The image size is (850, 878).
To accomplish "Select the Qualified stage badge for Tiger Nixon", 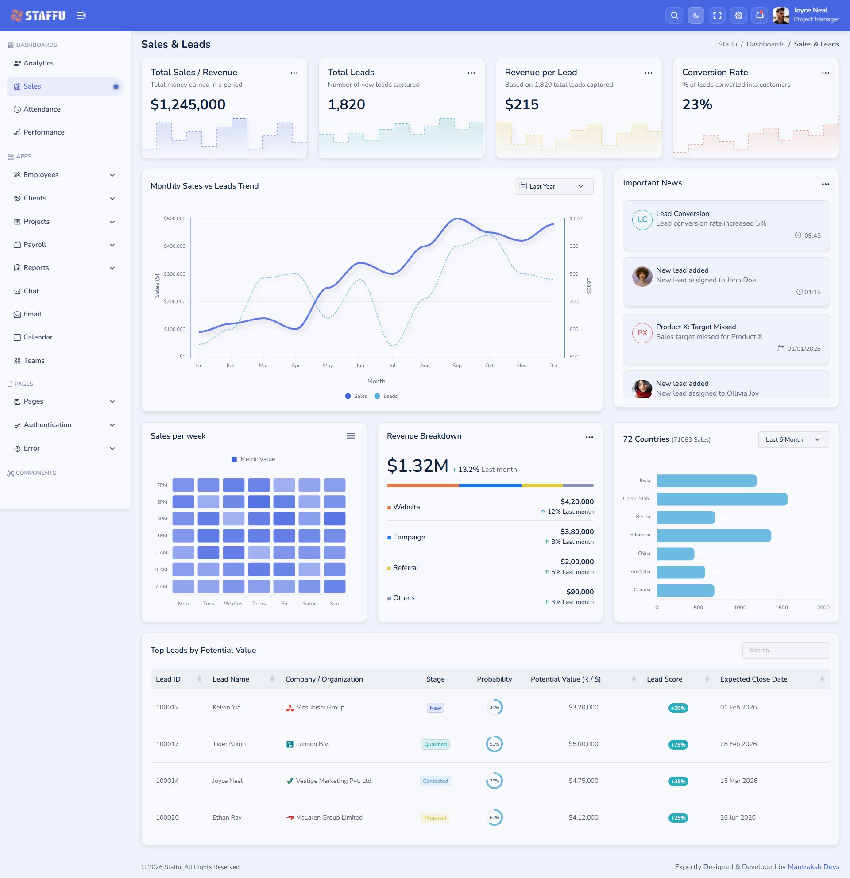I will click(435, 744).
